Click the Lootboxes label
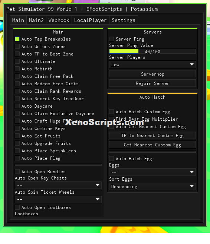Viewport: 210px width, 244px height. [26, 214]
